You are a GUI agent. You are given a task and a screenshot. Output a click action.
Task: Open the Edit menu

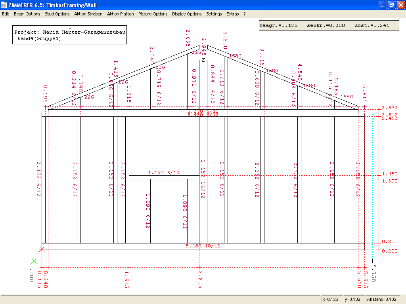[x=6, y=14]
